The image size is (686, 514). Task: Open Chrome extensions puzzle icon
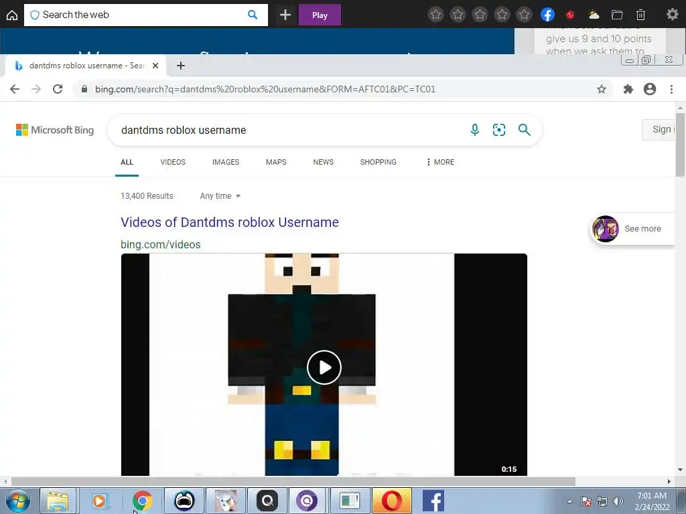click(628, 89)
